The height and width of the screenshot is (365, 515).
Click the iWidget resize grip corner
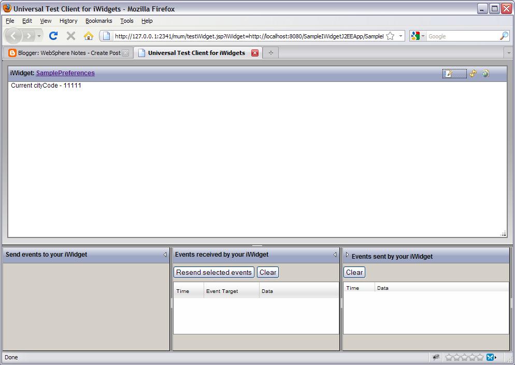pos(503,234)
